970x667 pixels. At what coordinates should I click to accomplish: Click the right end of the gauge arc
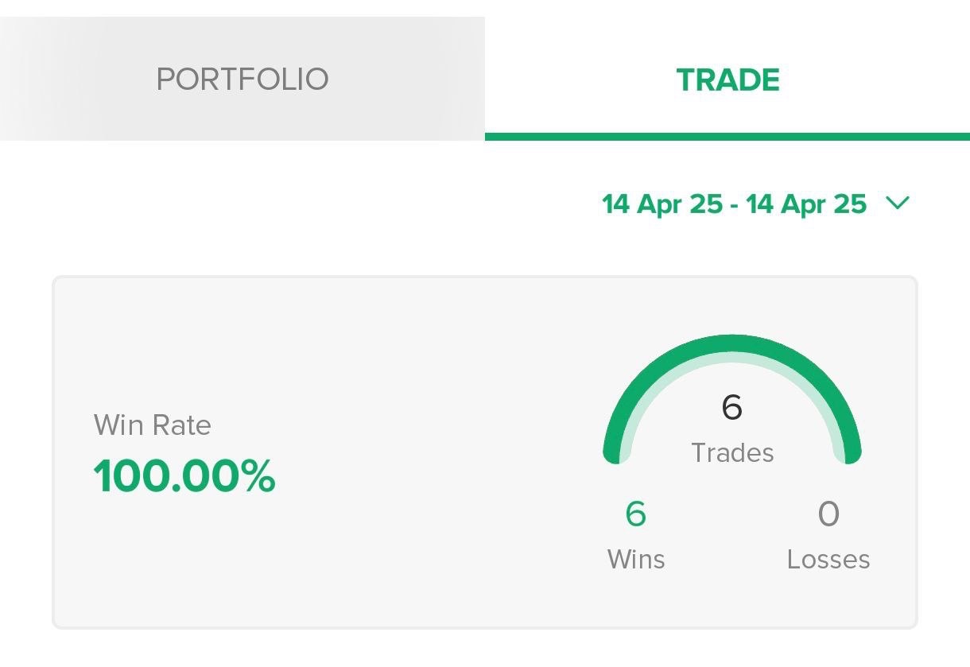(x=850, y=453)
